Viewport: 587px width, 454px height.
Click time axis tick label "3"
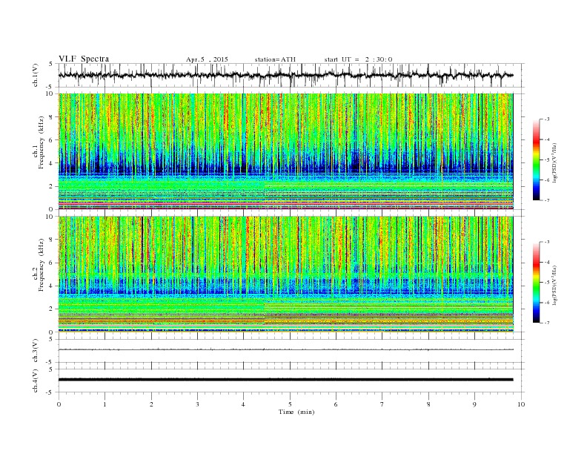[197, 404]
